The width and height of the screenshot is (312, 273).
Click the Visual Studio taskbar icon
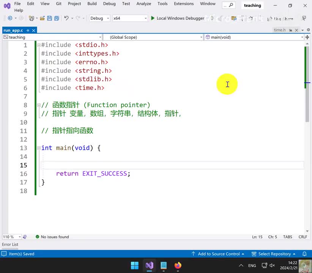tap(149, 265)
